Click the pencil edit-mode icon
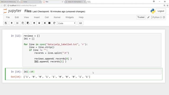This screenshot has height=95, width=169. tap(148, 17)
